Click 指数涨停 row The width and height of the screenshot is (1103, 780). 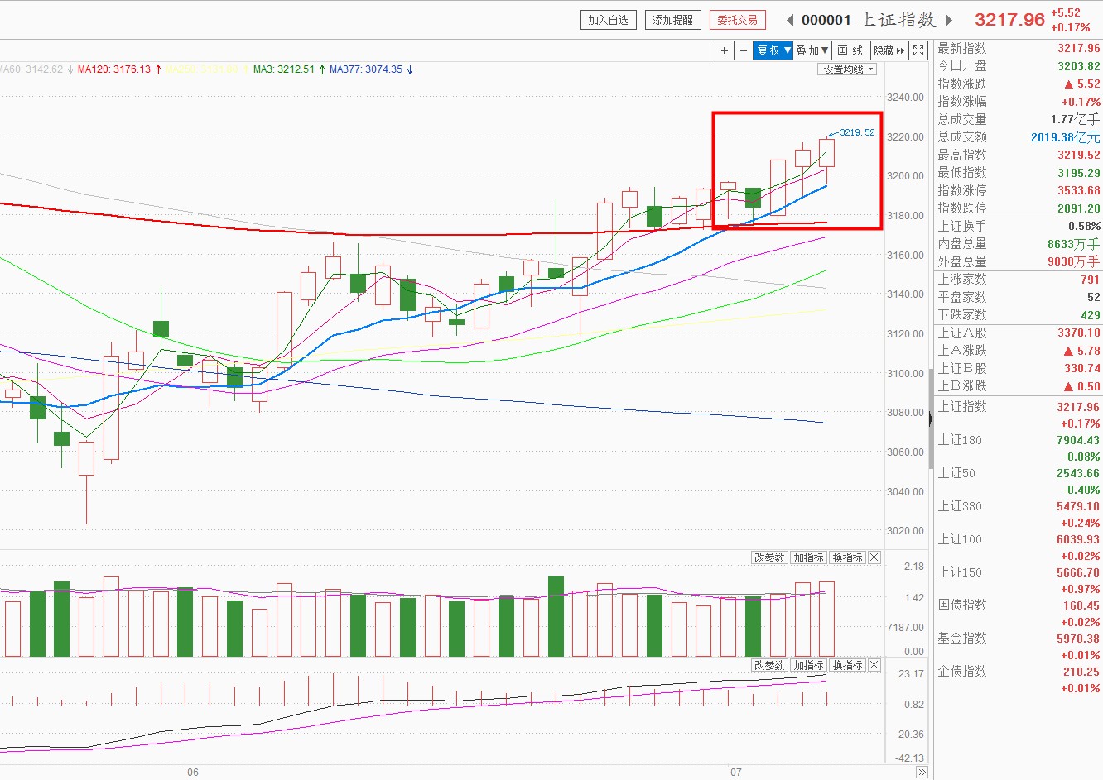point(1019,191)
